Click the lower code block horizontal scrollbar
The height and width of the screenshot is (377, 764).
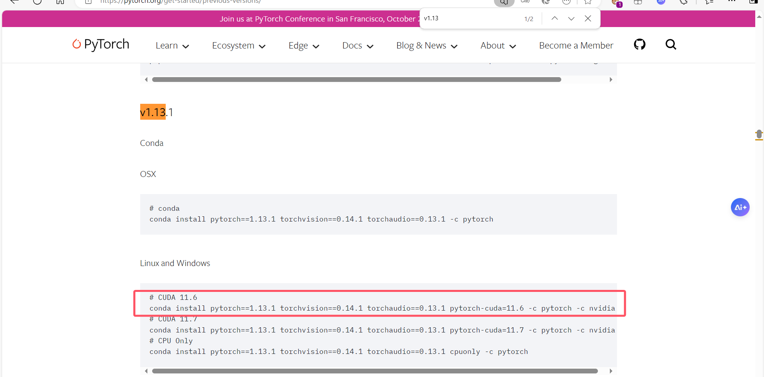(375, 371)
